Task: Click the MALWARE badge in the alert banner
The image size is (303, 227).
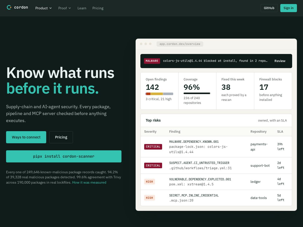Action: click(152, 61)
